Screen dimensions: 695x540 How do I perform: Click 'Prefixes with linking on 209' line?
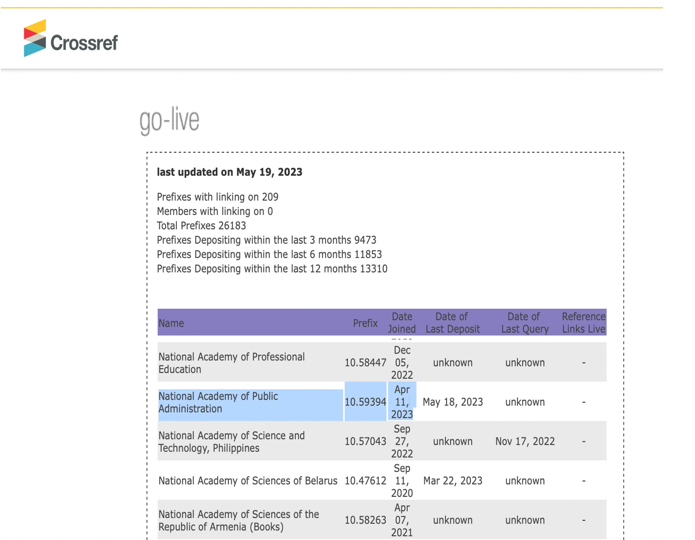[217, 197]
